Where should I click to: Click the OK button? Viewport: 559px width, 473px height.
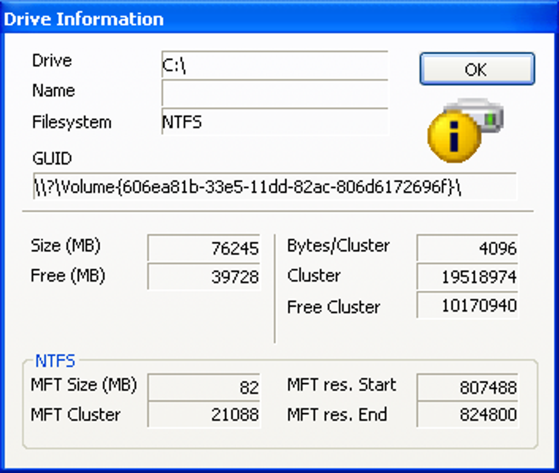pyautogui.click(x=477, y=69)
